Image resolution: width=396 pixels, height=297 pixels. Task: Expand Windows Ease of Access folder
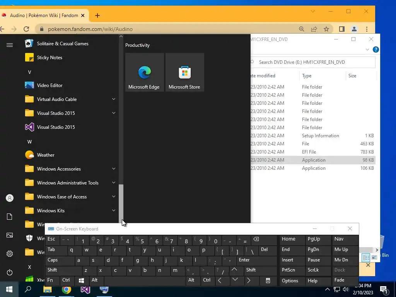114,196
